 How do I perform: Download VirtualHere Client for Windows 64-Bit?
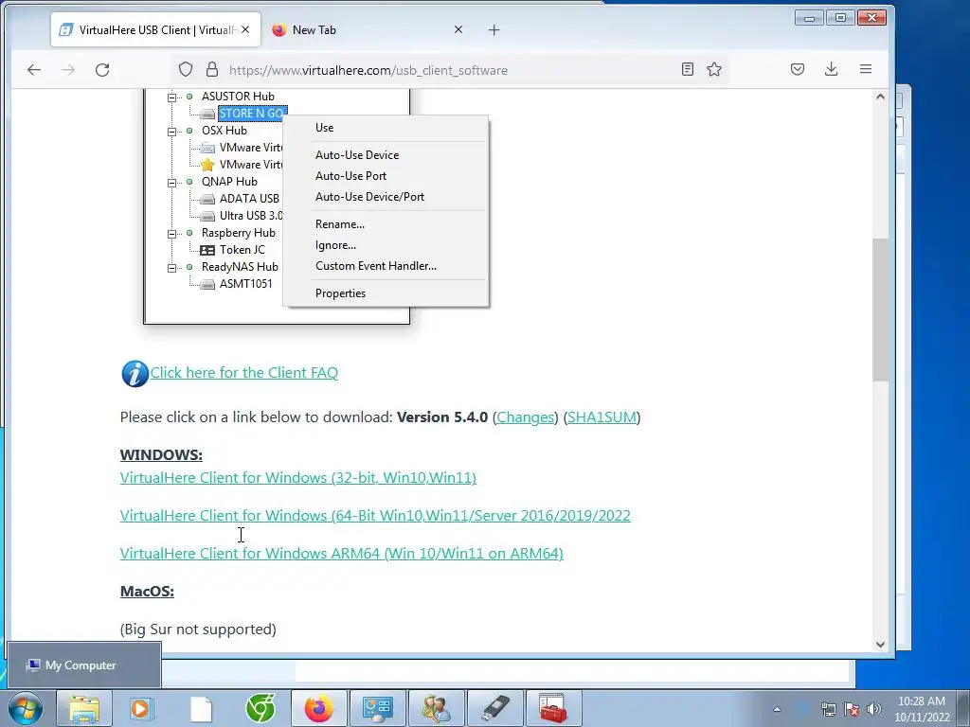tap(375, 516)
